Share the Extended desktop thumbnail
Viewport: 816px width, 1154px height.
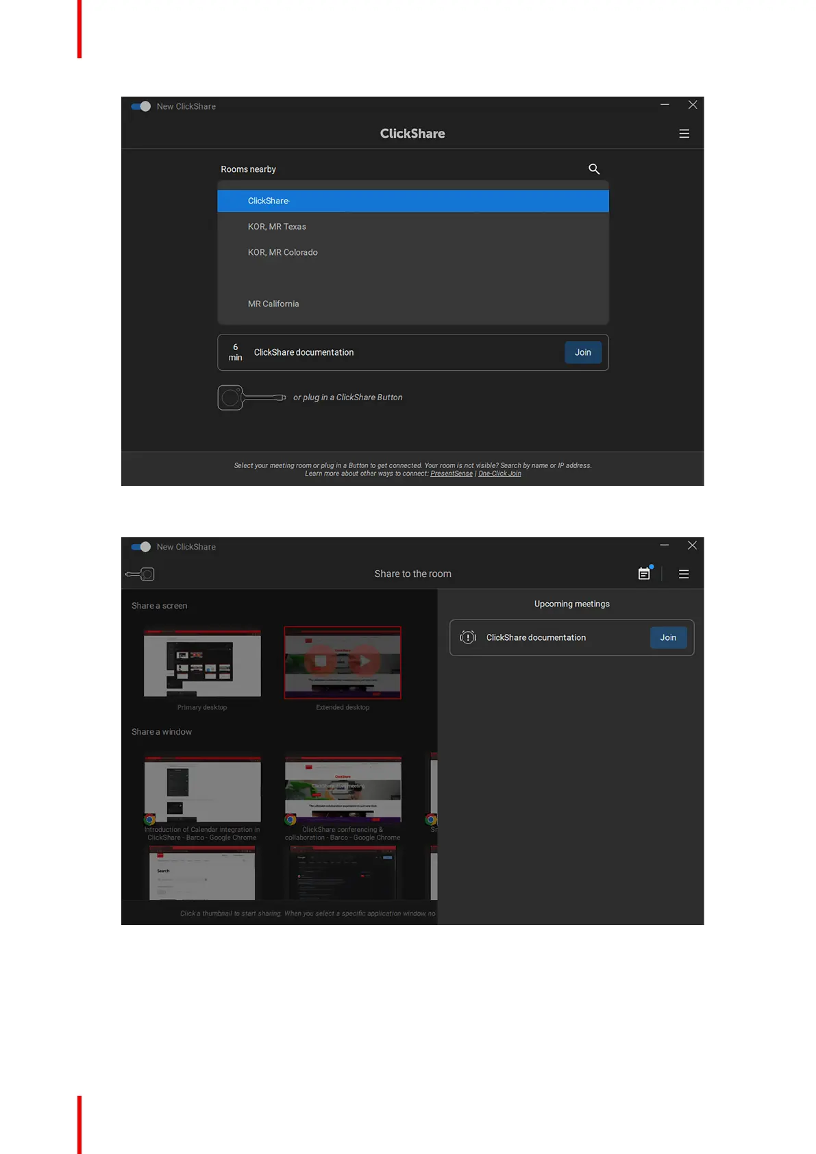click(x=343, y=663)
